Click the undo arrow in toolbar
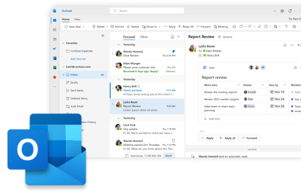 tap(286, 27)
